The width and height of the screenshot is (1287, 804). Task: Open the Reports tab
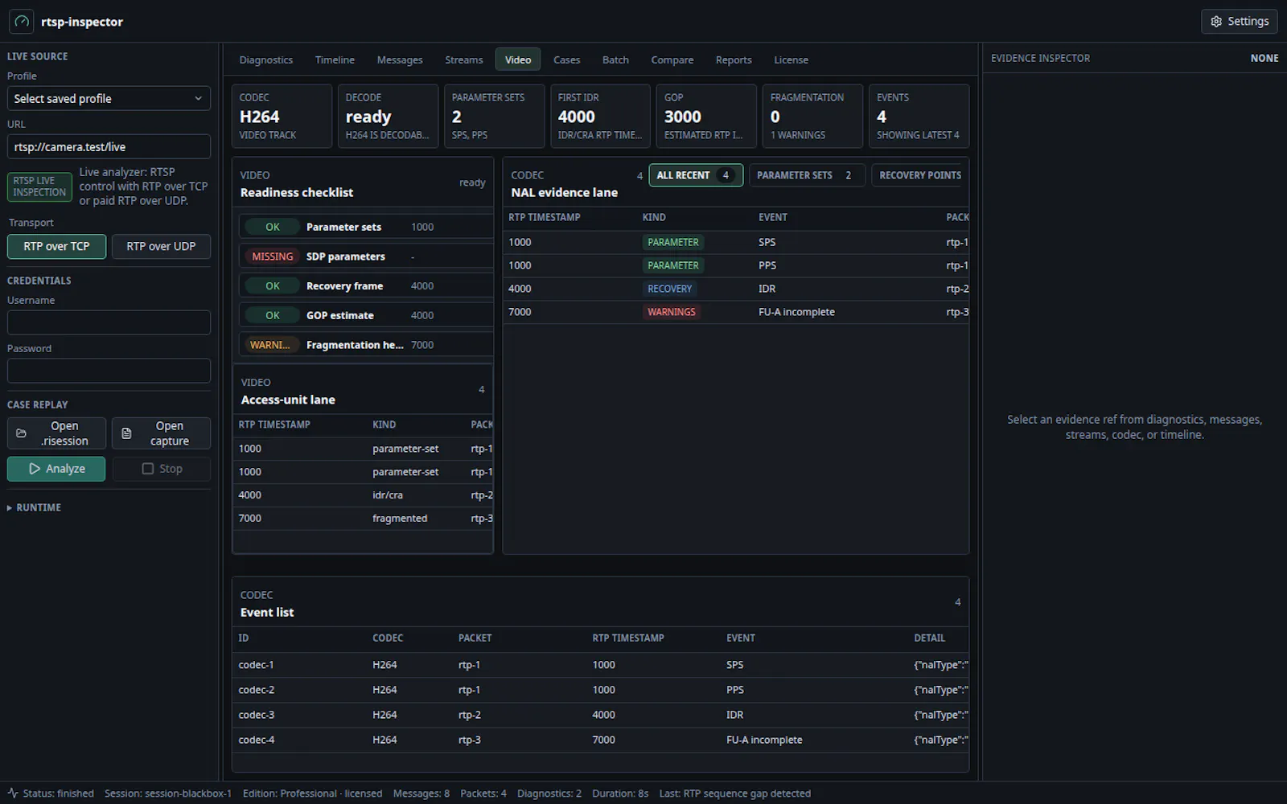[x=734, y=59]
